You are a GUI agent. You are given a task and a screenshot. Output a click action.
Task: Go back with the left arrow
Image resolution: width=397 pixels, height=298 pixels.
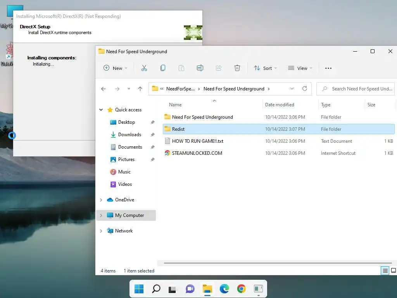pos(103,89)
